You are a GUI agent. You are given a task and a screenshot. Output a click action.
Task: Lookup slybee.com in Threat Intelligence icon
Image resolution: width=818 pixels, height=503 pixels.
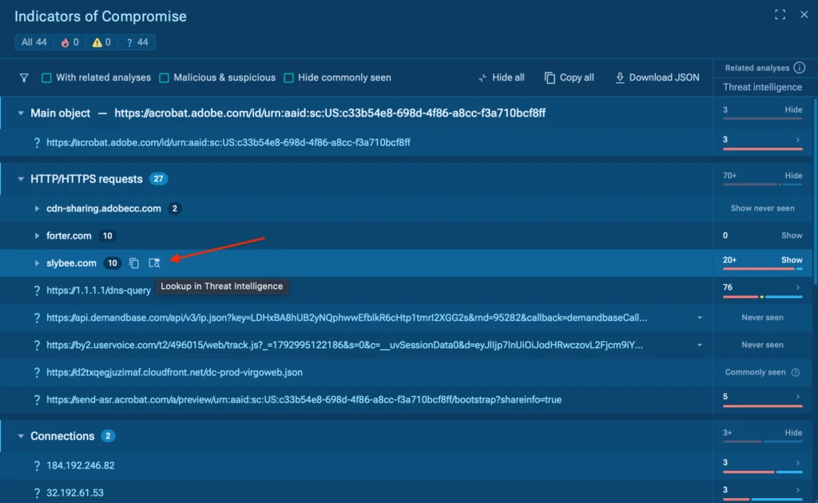pyautogui.click(x=154, y=263)
